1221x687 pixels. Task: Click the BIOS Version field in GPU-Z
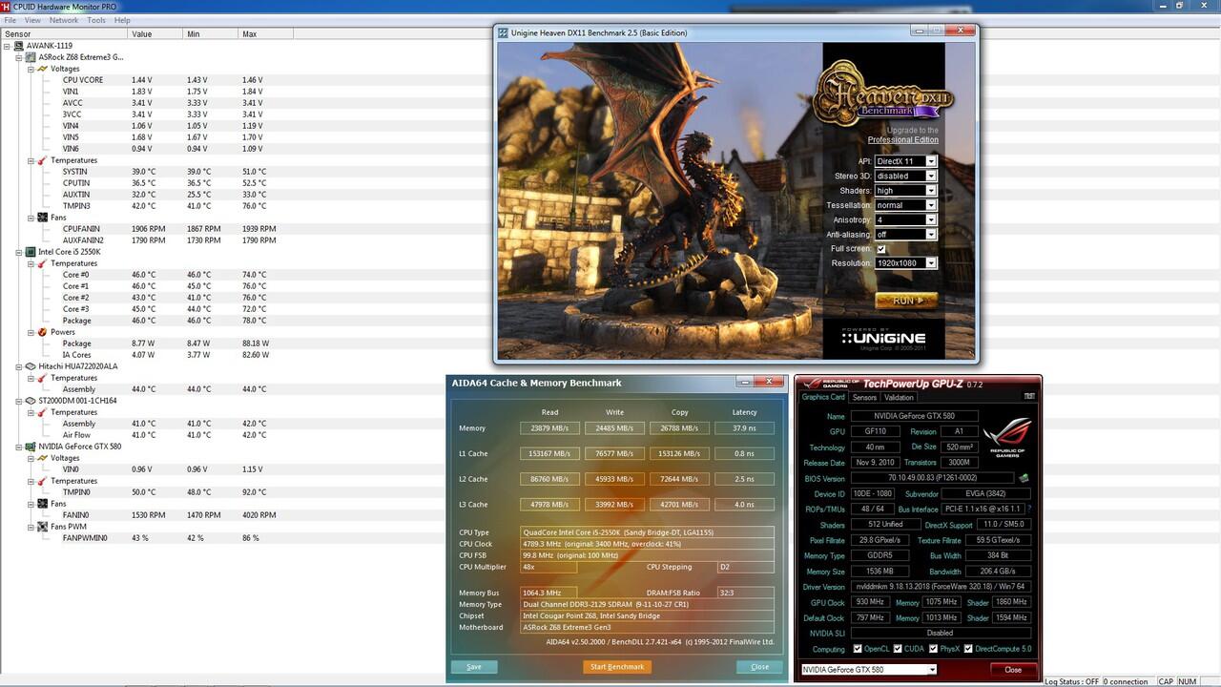(931, 478)
